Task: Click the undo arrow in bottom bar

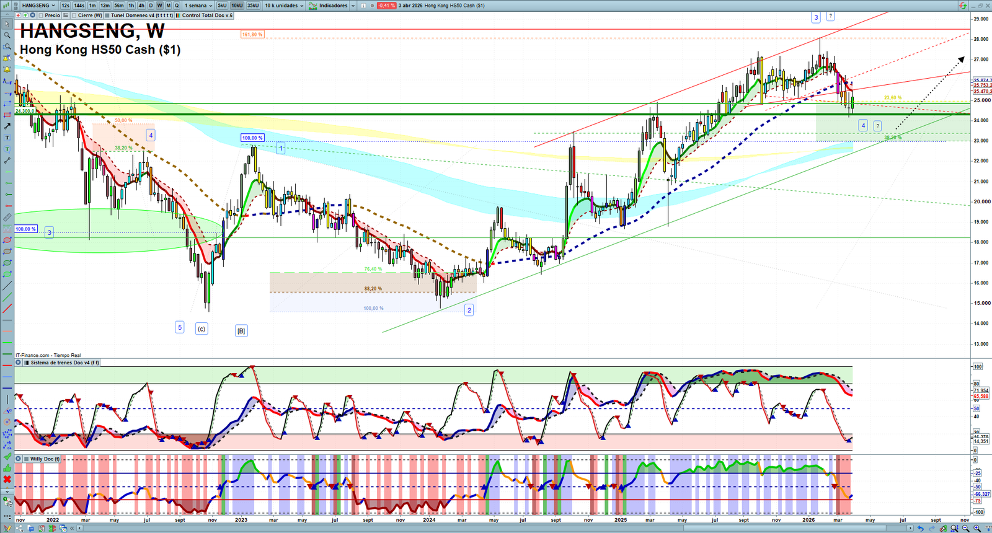Action: (x=921, y=529)
